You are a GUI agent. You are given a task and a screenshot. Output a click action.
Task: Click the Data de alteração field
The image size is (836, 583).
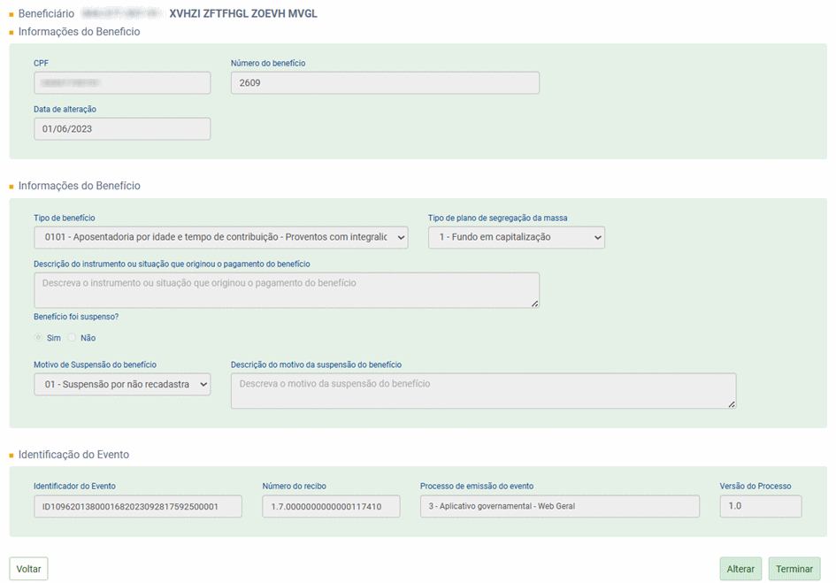click(122, 129)
